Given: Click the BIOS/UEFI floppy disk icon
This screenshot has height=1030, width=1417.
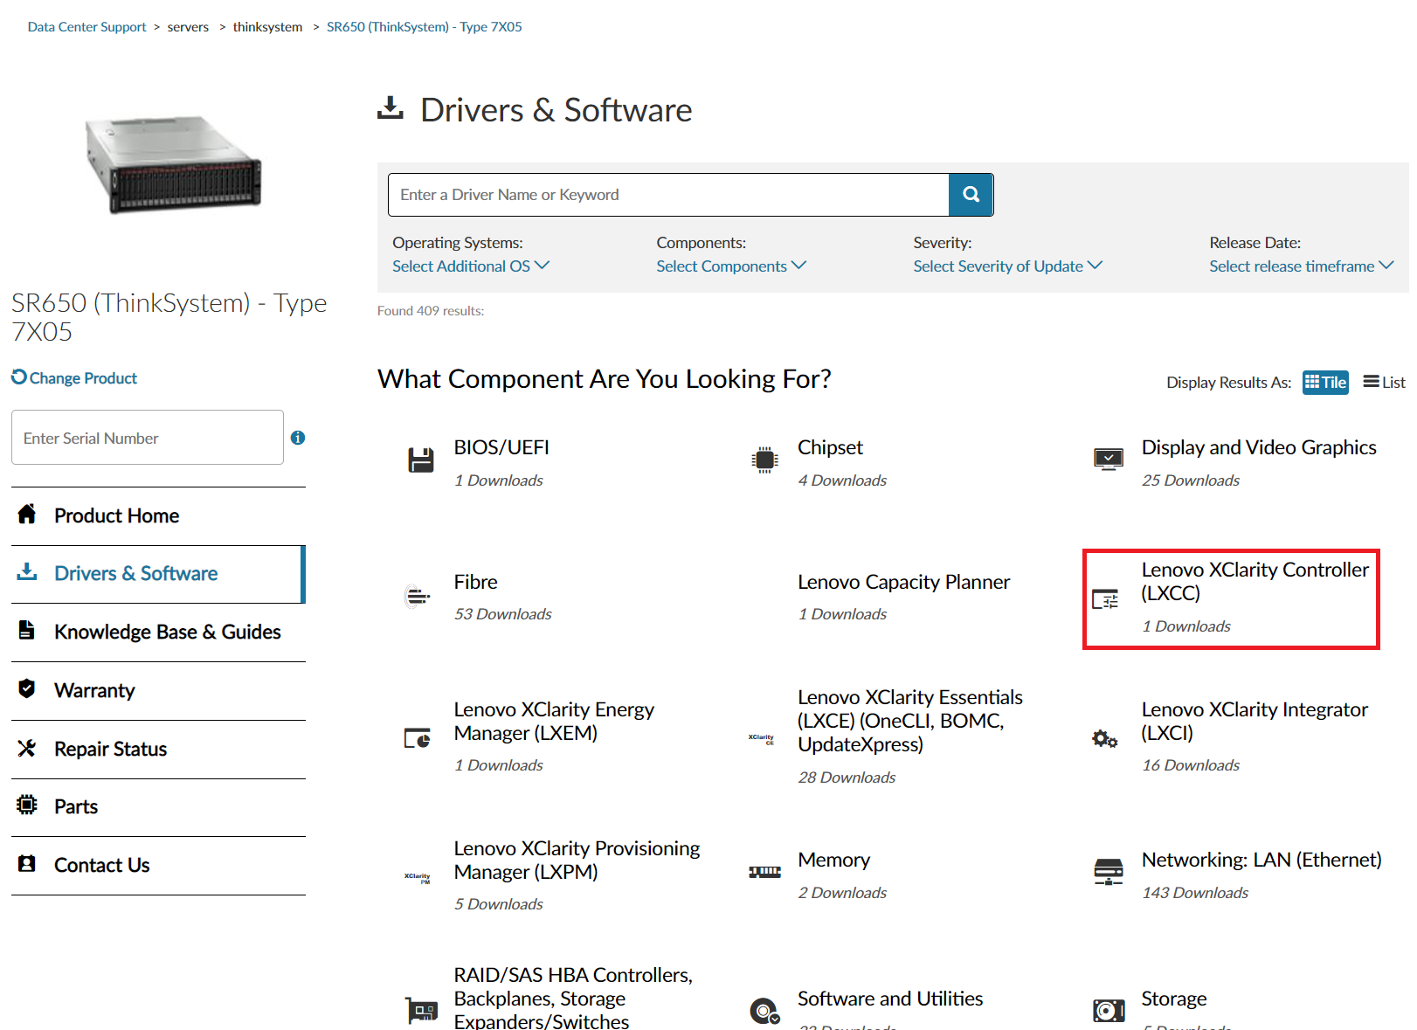Looking at the screenshot, I should click(421, 460).
